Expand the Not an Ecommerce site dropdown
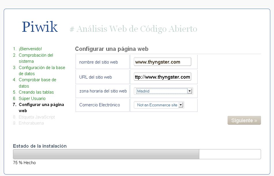The image size is (274, 176). pos(159,105)
